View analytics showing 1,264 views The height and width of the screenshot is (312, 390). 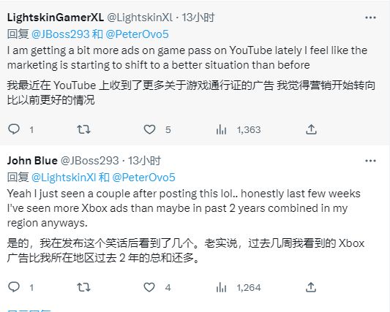click(239, 288)
